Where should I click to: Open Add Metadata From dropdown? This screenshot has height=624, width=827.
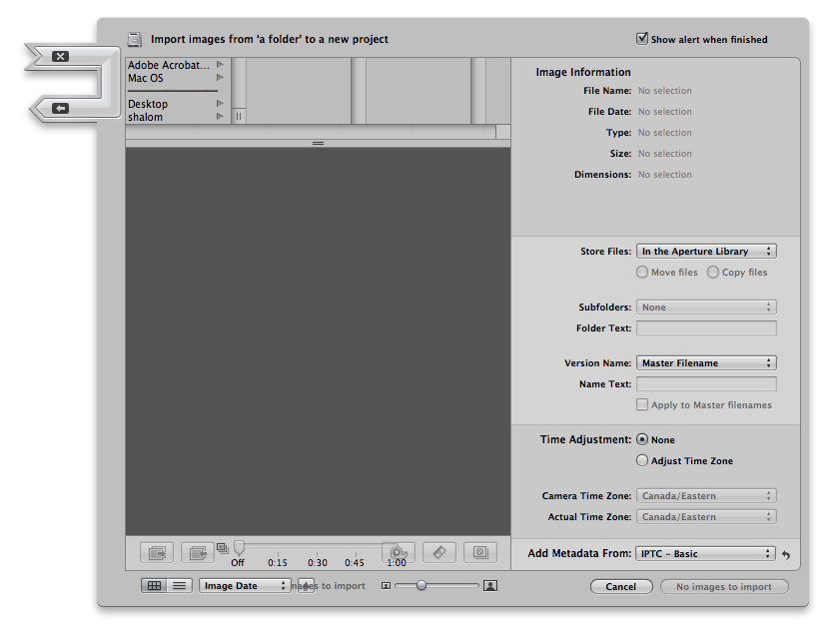[x=706, y=553]
